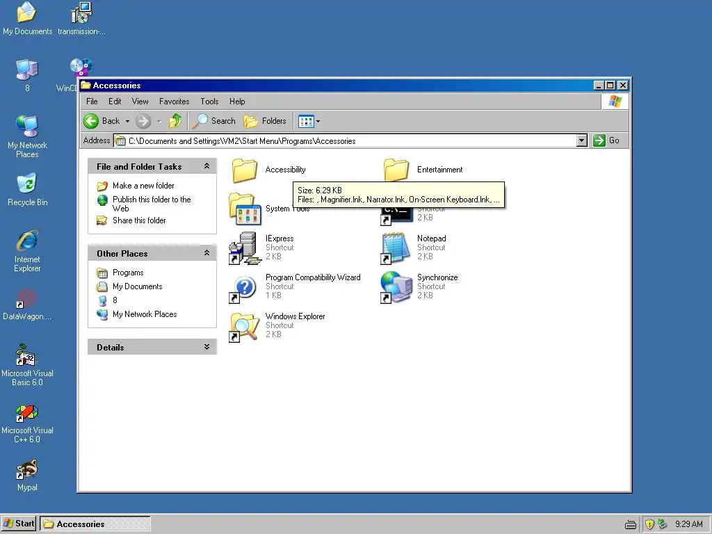Screen dimensions: 712x534
Task: Open the File menu
Action: (x=92, y=102)
